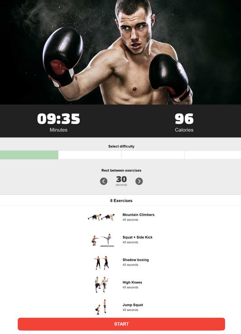Decrease rest time with left arrow
Image resolution: width=241 pixels, height=334 pixels.
click(104, 181)
